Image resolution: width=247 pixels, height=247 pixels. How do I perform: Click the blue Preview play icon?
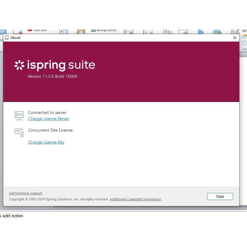(x=201, y=32)
